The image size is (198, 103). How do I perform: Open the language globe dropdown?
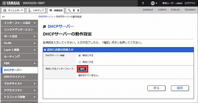[x=154, y=3]
